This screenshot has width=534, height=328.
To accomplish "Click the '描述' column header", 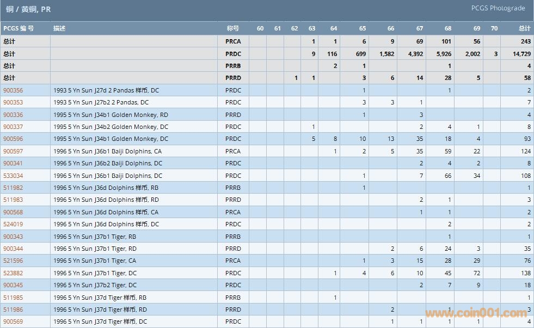I will [59, 28].
